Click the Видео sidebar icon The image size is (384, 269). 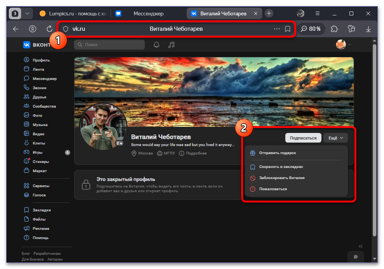[26, 133]
